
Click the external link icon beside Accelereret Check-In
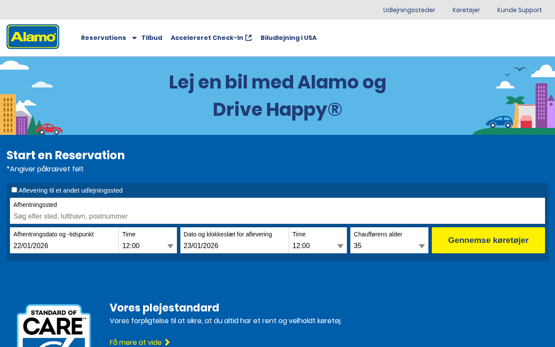click(x=248, y=38)
